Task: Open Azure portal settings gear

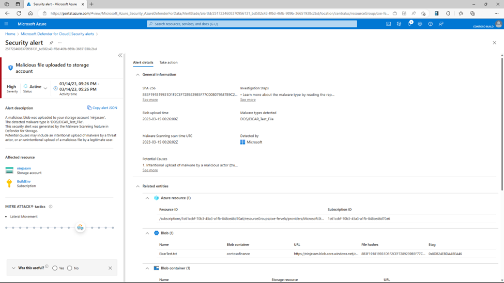Action: pos(420,24)
